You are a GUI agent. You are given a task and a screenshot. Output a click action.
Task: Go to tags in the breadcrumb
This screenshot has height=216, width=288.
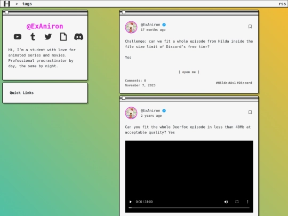[x=27, y=4]
